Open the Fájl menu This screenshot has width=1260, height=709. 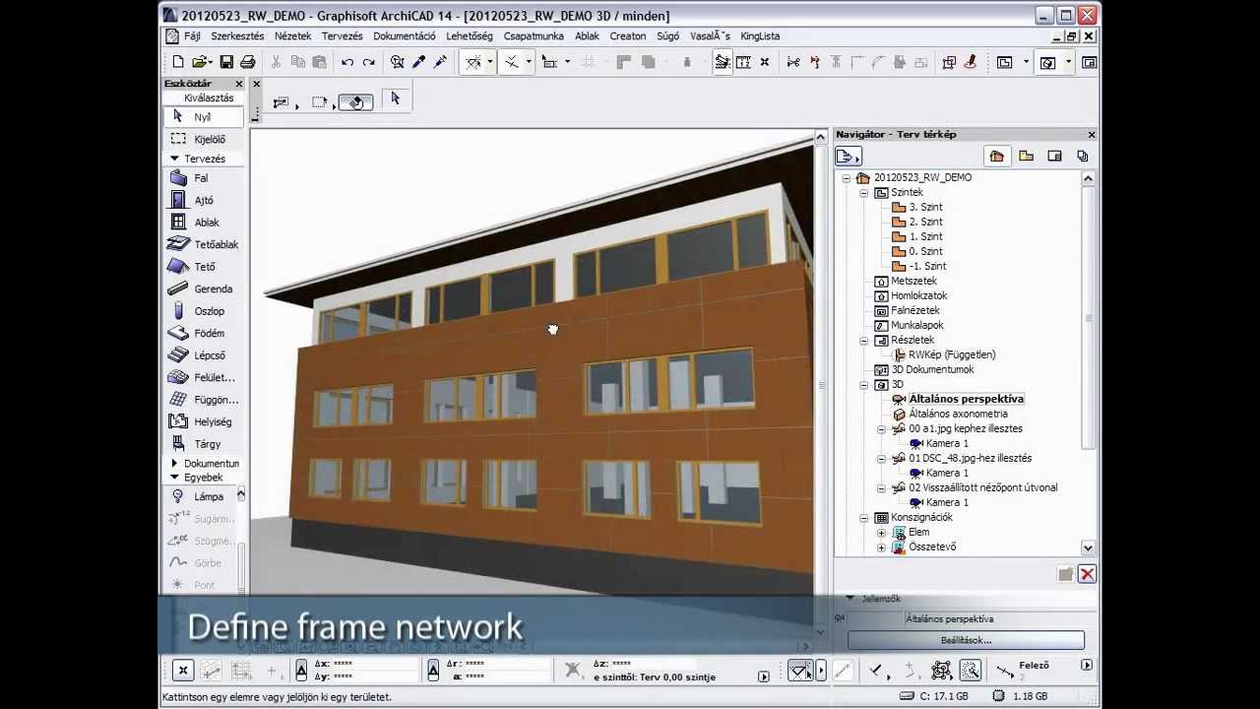click(192, 36)
